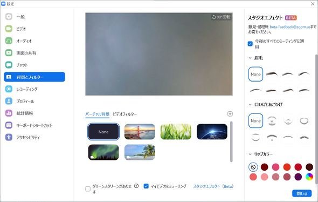
Task: Click the 90° 回転 rotate icon
Action: (x=214, y=17)
